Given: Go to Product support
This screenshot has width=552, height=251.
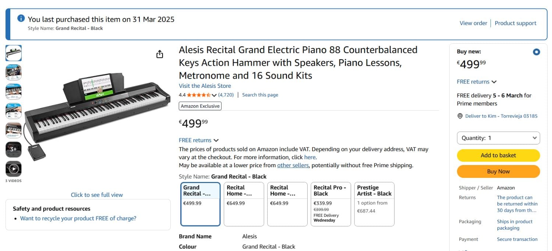Looking at the screenshot, I should coord(516,23).
